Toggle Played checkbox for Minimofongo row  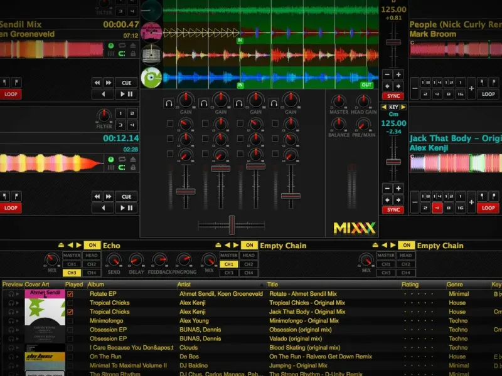point(70,321)
